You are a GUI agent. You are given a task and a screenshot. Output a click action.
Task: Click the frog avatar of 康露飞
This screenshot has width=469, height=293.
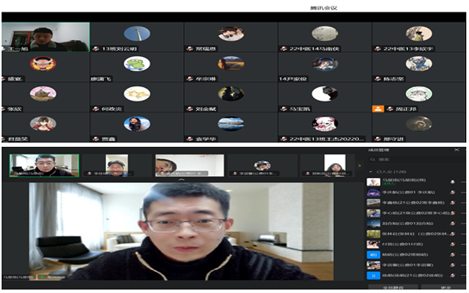(137, 63)
